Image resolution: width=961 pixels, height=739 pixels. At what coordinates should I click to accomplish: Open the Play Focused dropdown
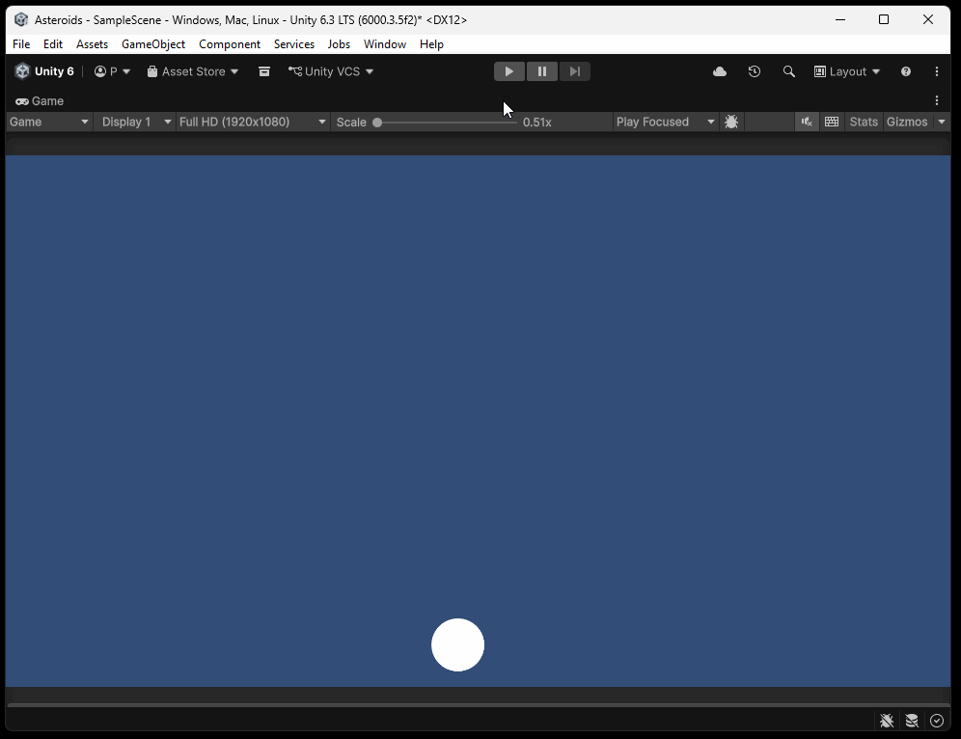pyautogui.click(x=666, y=122)
